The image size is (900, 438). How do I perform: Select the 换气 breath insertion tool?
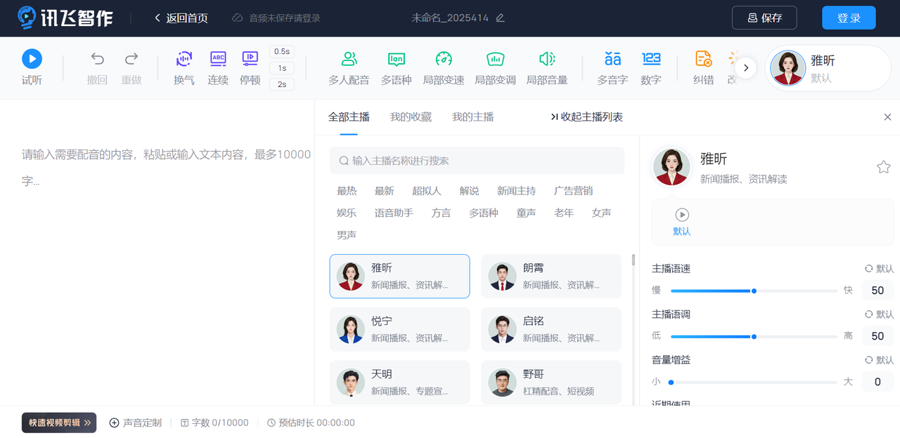tap(184, 67)
